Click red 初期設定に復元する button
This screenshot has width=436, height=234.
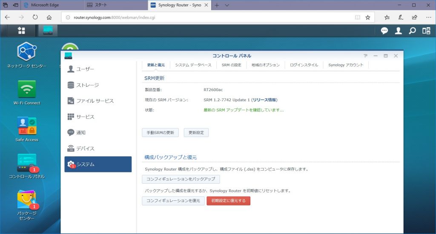228,201
